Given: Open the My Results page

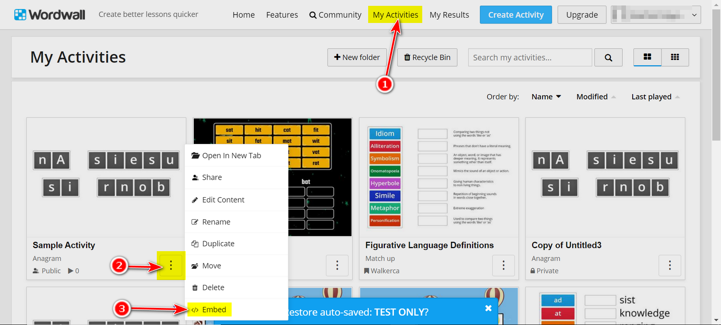Looking at the screenshot, I should coord(449,15).
